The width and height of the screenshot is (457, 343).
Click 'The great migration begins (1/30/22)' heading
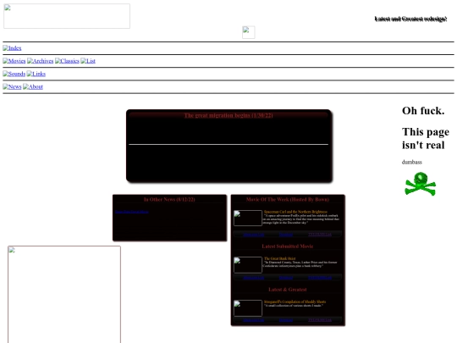228,115
